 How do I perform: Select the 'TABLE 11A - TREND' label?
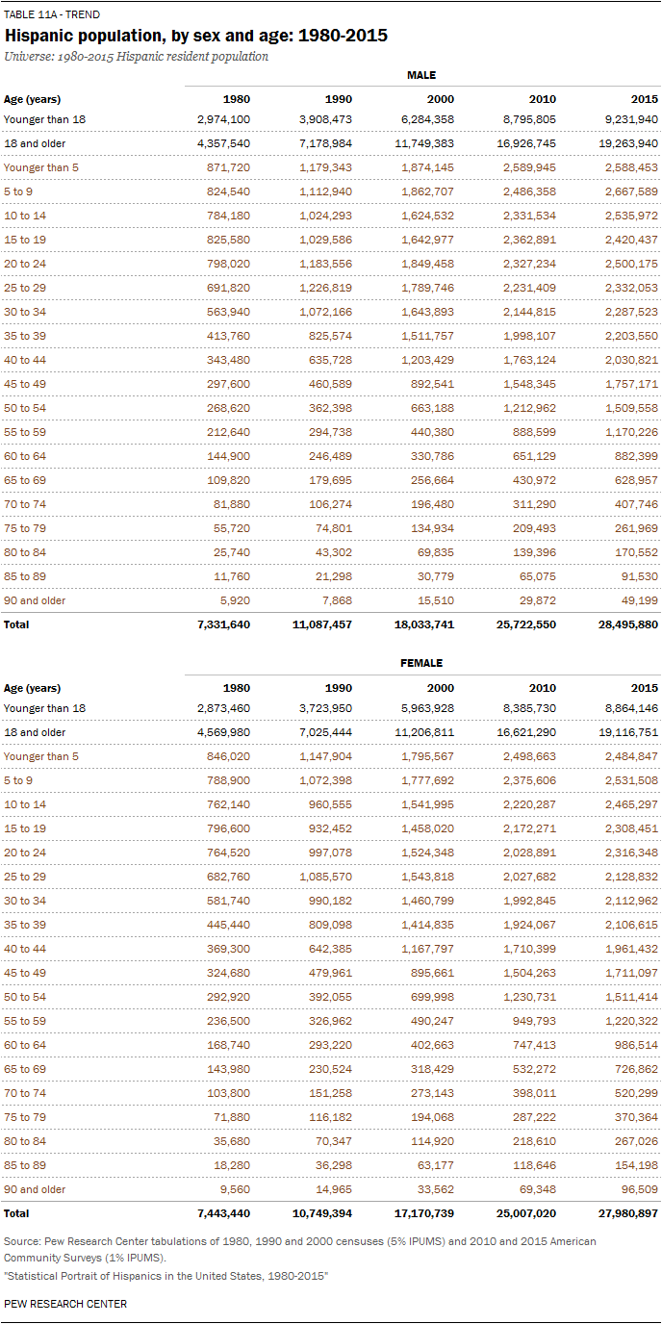[52, 14]
